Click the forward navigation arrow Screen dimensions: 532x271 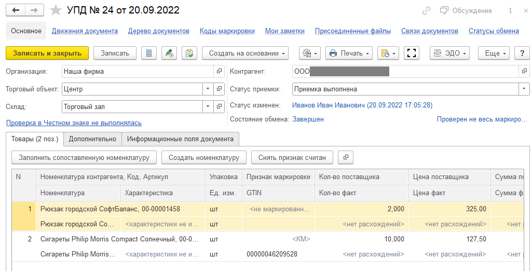pyautogui.click(x=34, y=10)
